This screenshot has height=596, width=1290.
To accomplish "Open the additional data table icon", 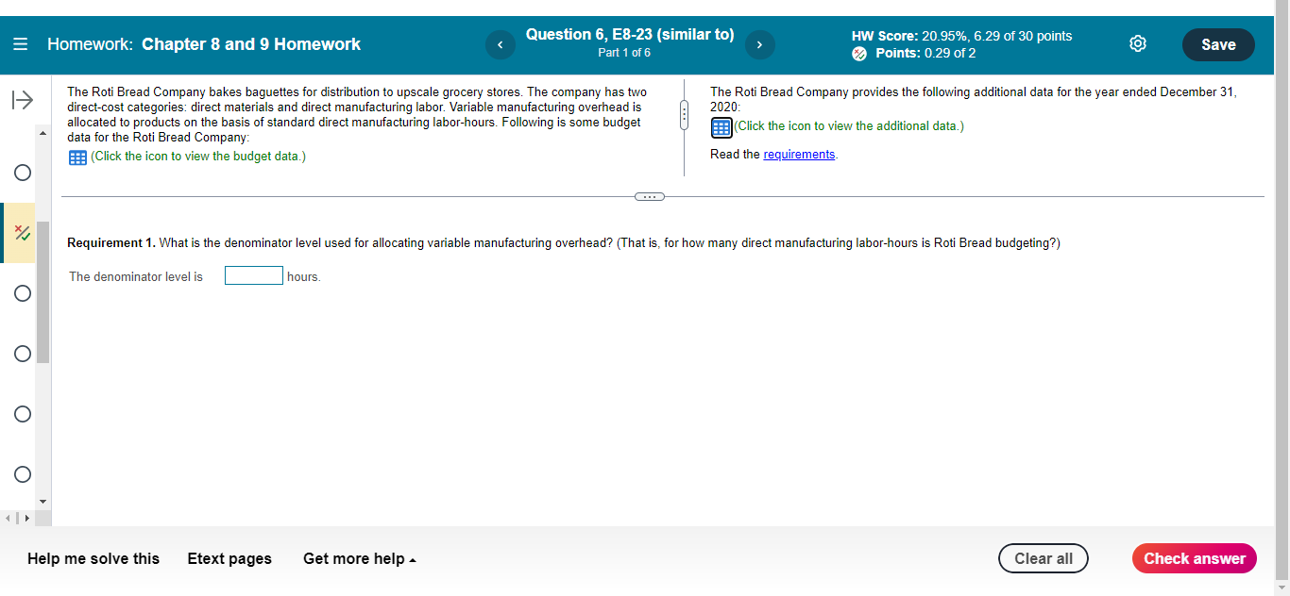I will (x=721, y=127).
